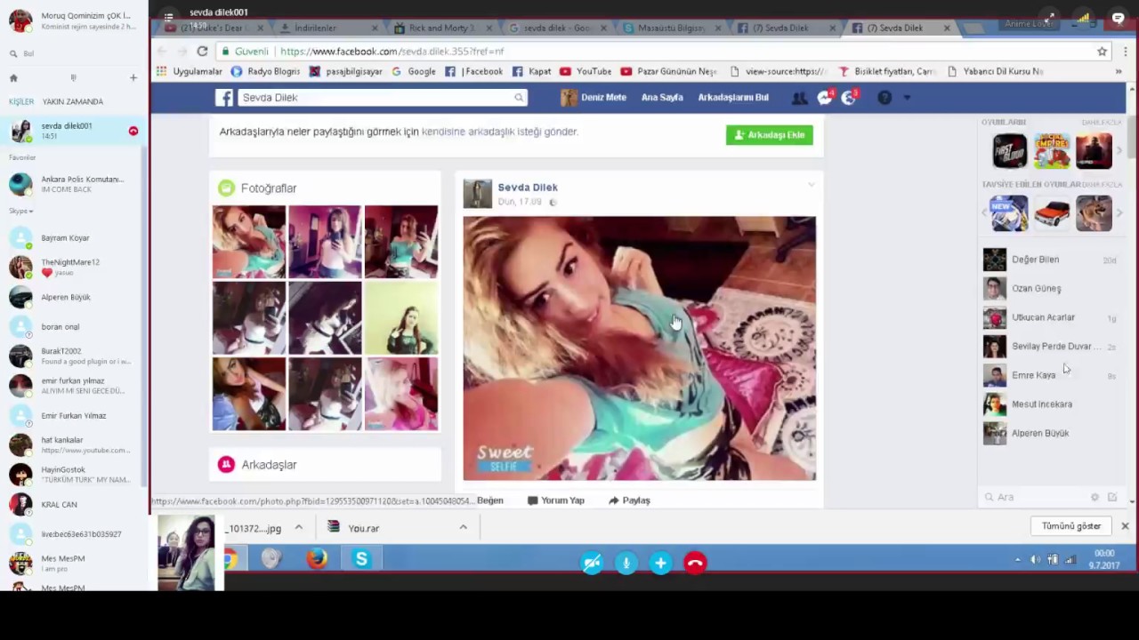
Task: Open chat sidebar settings gear icon
Action: pyautogui.click(x=1095, y=497)
